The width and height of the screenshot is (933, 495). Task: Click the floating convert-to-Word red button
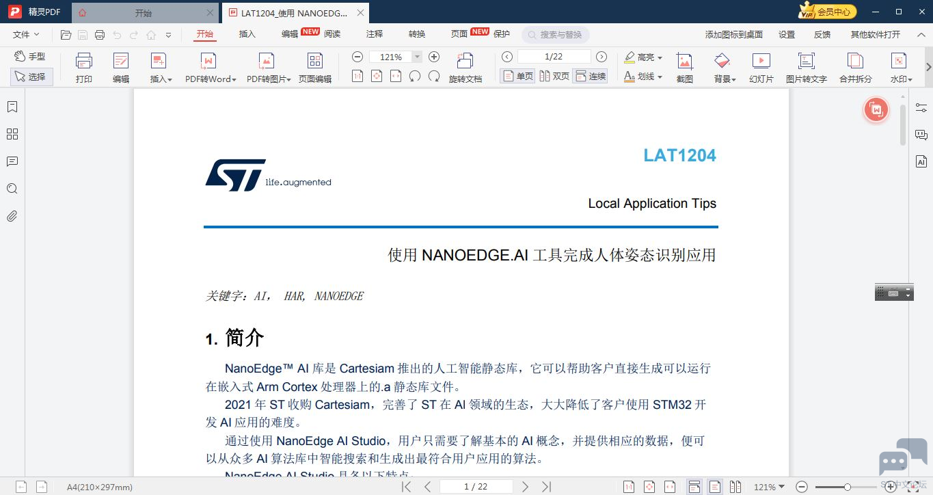click(876, 109)
